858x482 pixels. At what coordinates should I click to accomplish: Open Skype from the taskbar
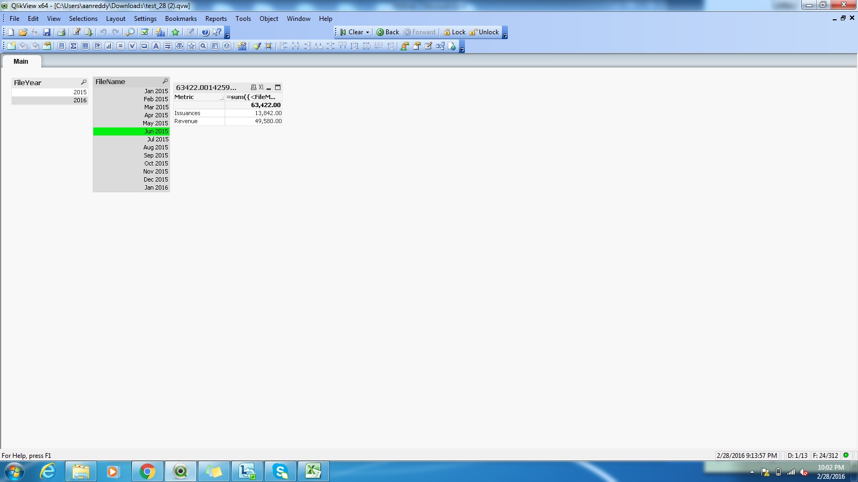point(280,471)
